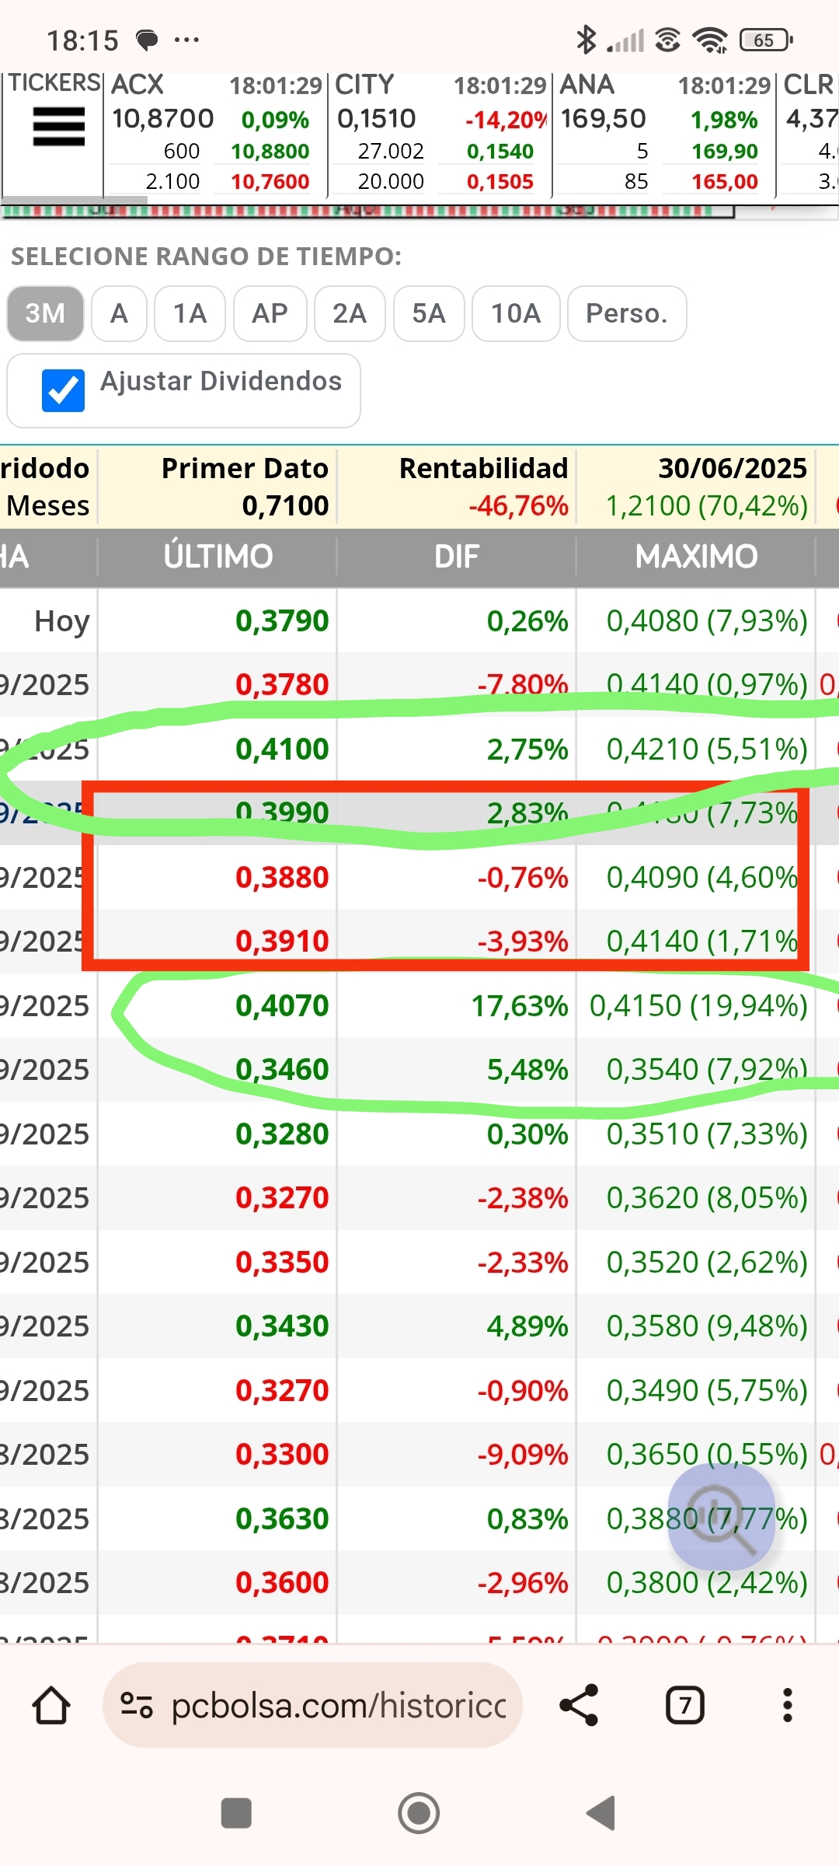Tap the Bluetooth status icon
This screenshot has width=839, height=1866.
586,40
